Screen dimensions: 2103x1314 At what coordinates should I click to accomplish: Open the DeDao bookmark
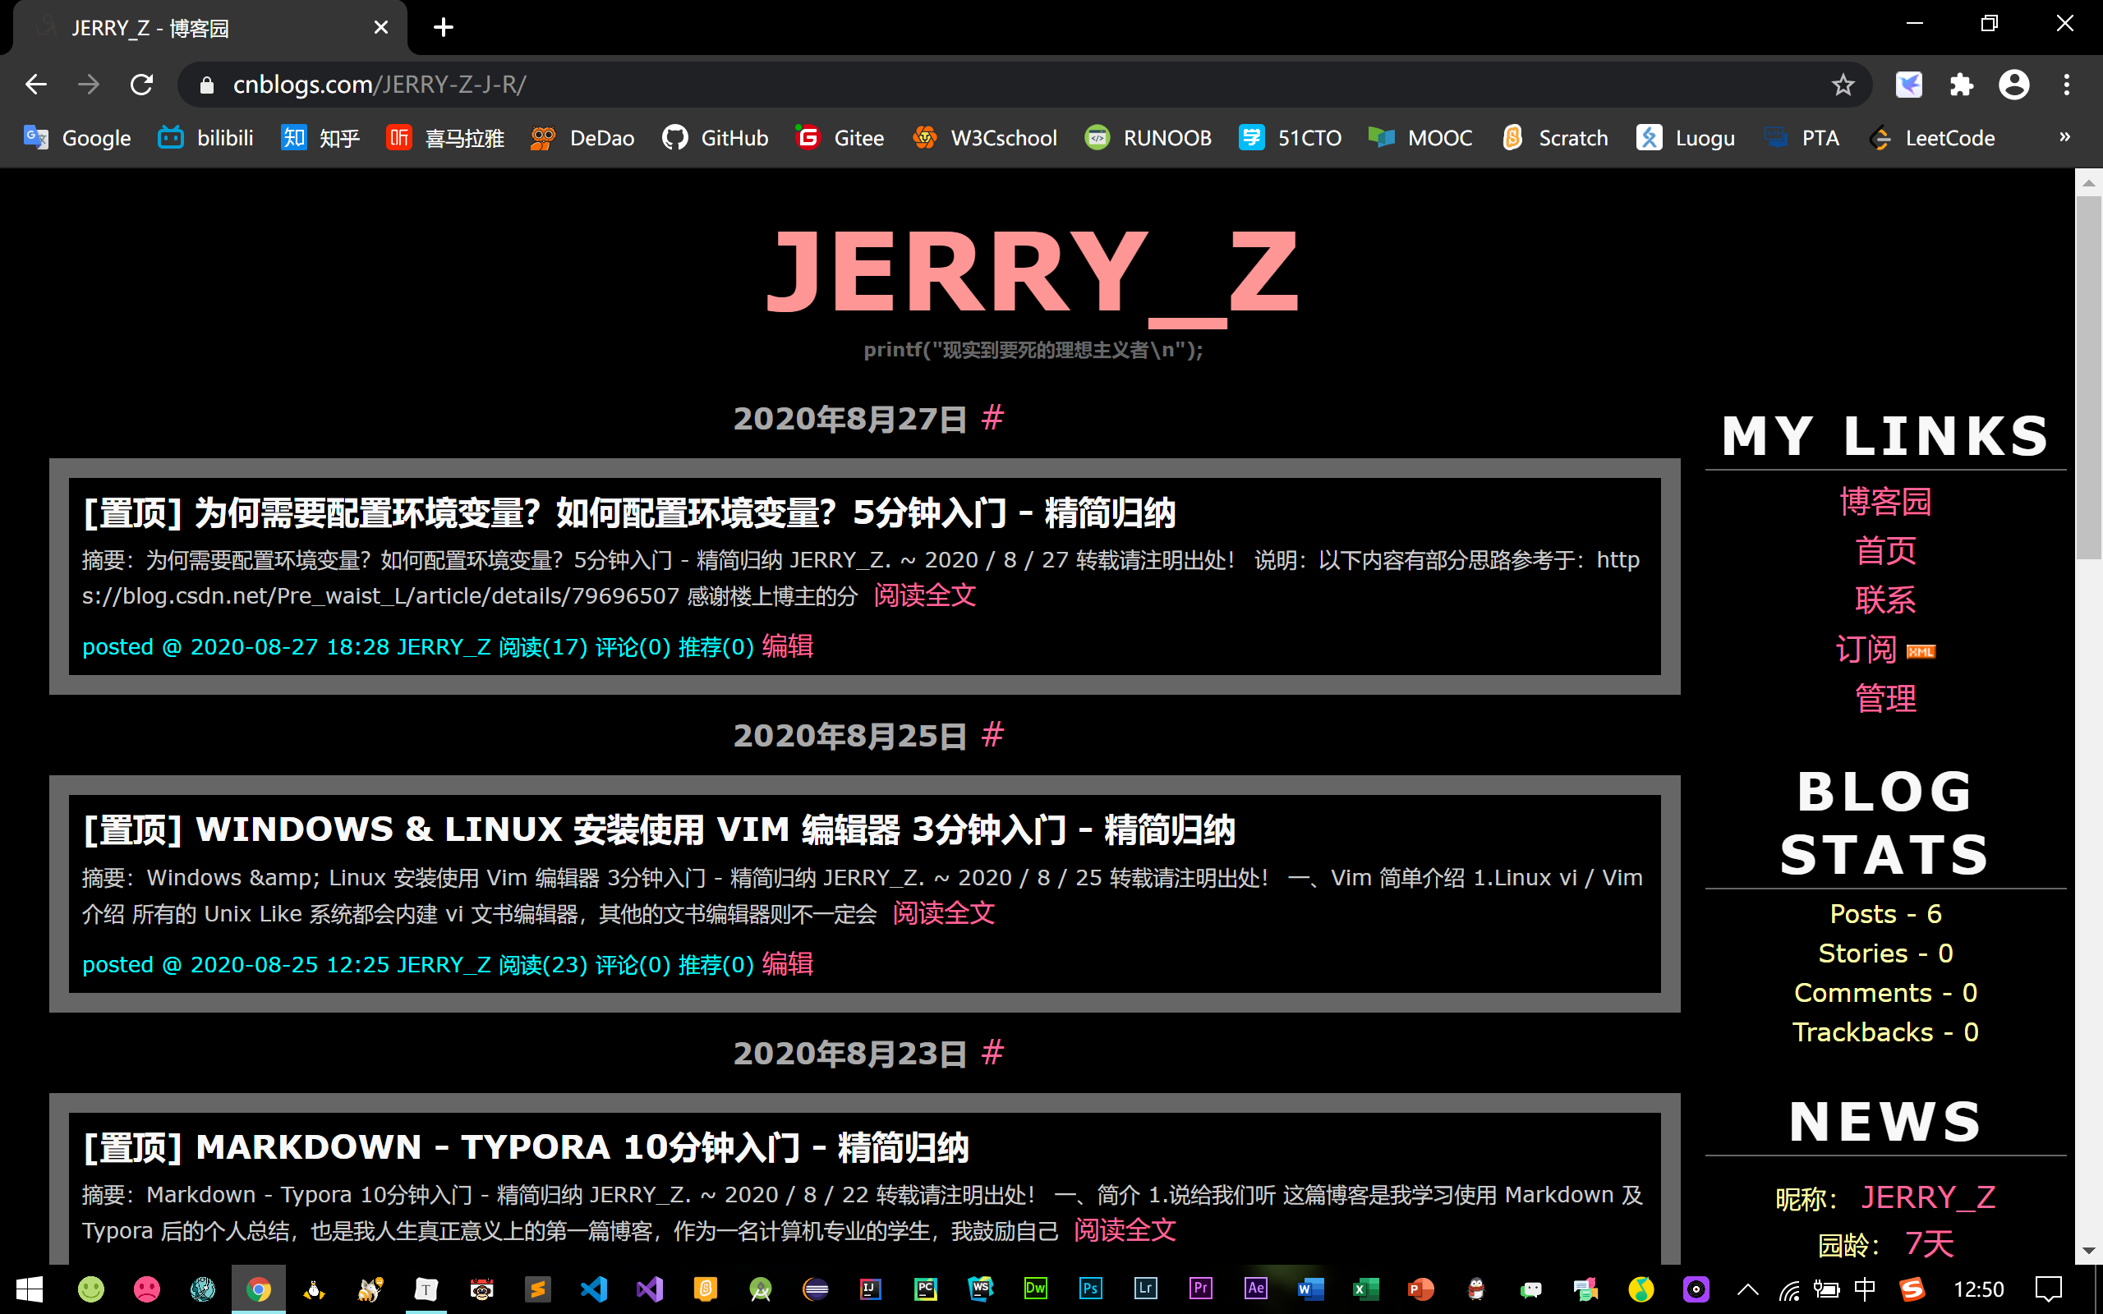582,137
